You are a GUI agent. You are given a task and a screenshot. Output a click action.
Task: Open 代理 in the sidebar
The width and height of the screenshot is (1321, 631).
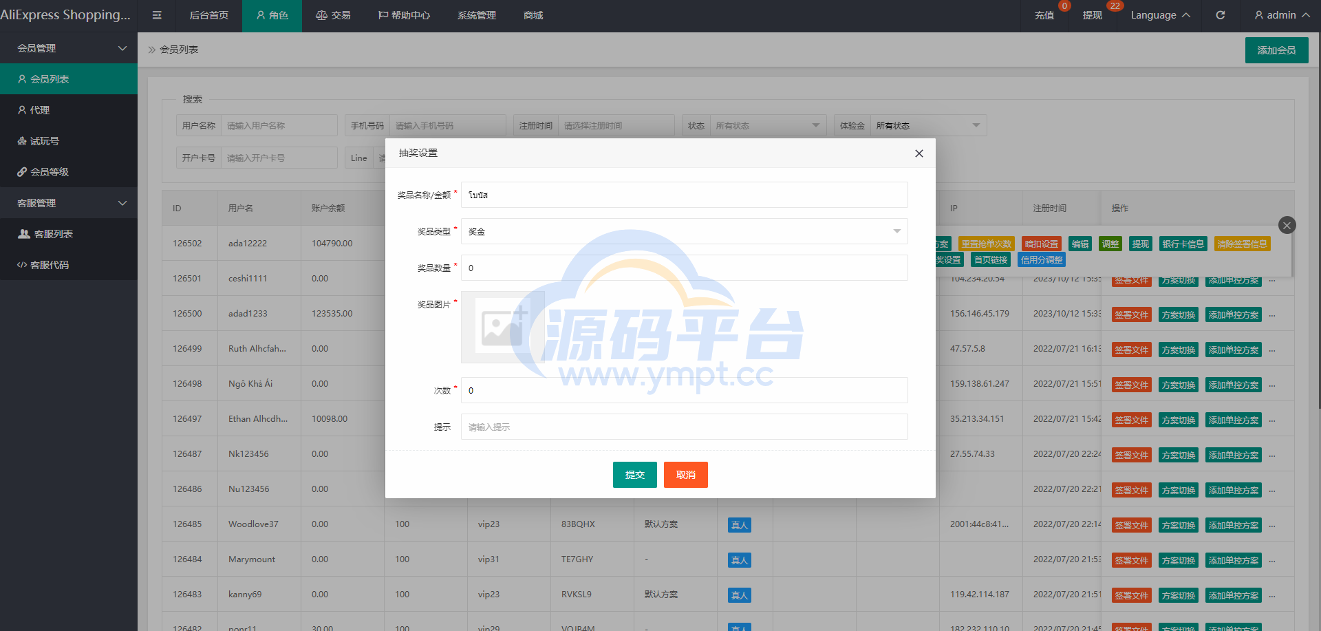click(69, 110)
